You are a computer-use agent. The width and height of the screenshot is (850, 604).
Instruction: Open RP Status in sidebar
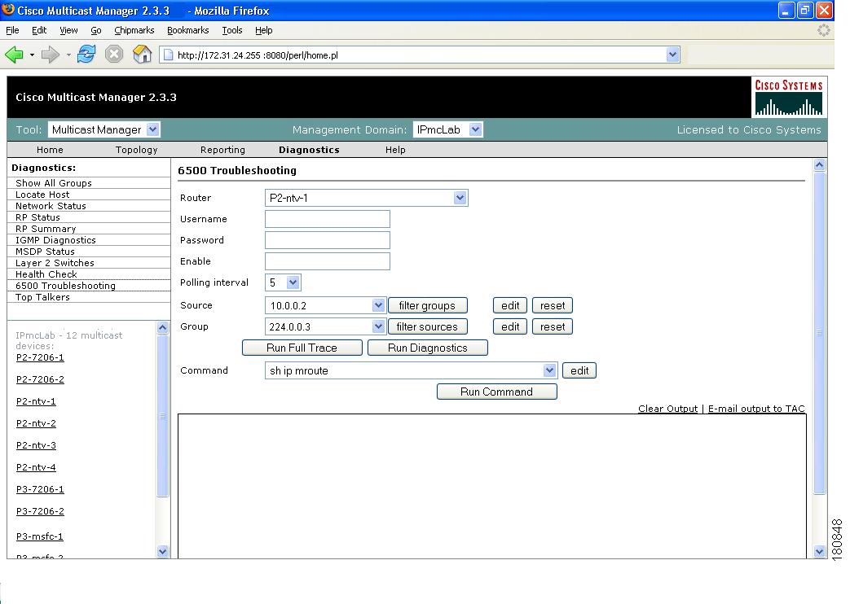tap(37, 217)
